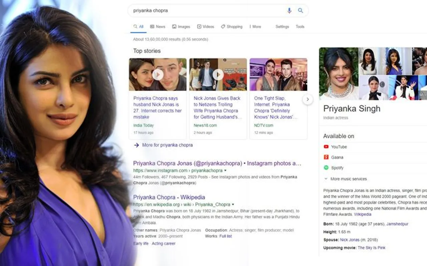
Task: Open 'One Tight Slap, Internet' story
Action: [276, 108]
